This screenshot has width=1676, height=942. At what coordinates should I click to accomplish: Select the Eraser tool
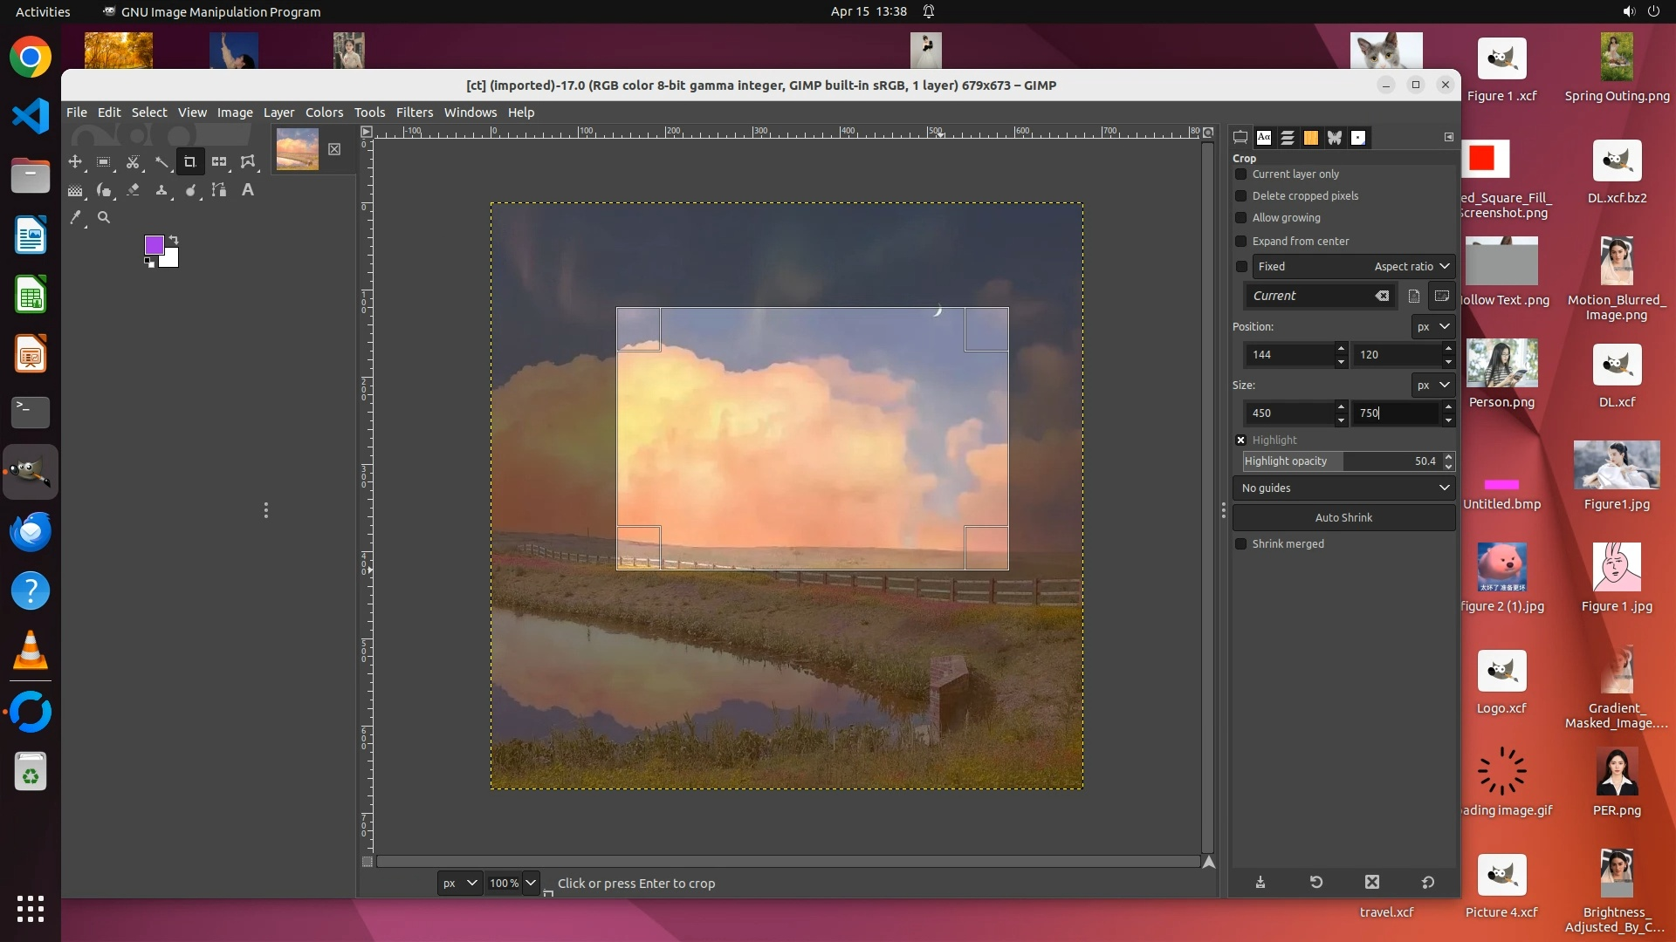tap(133, 189)
